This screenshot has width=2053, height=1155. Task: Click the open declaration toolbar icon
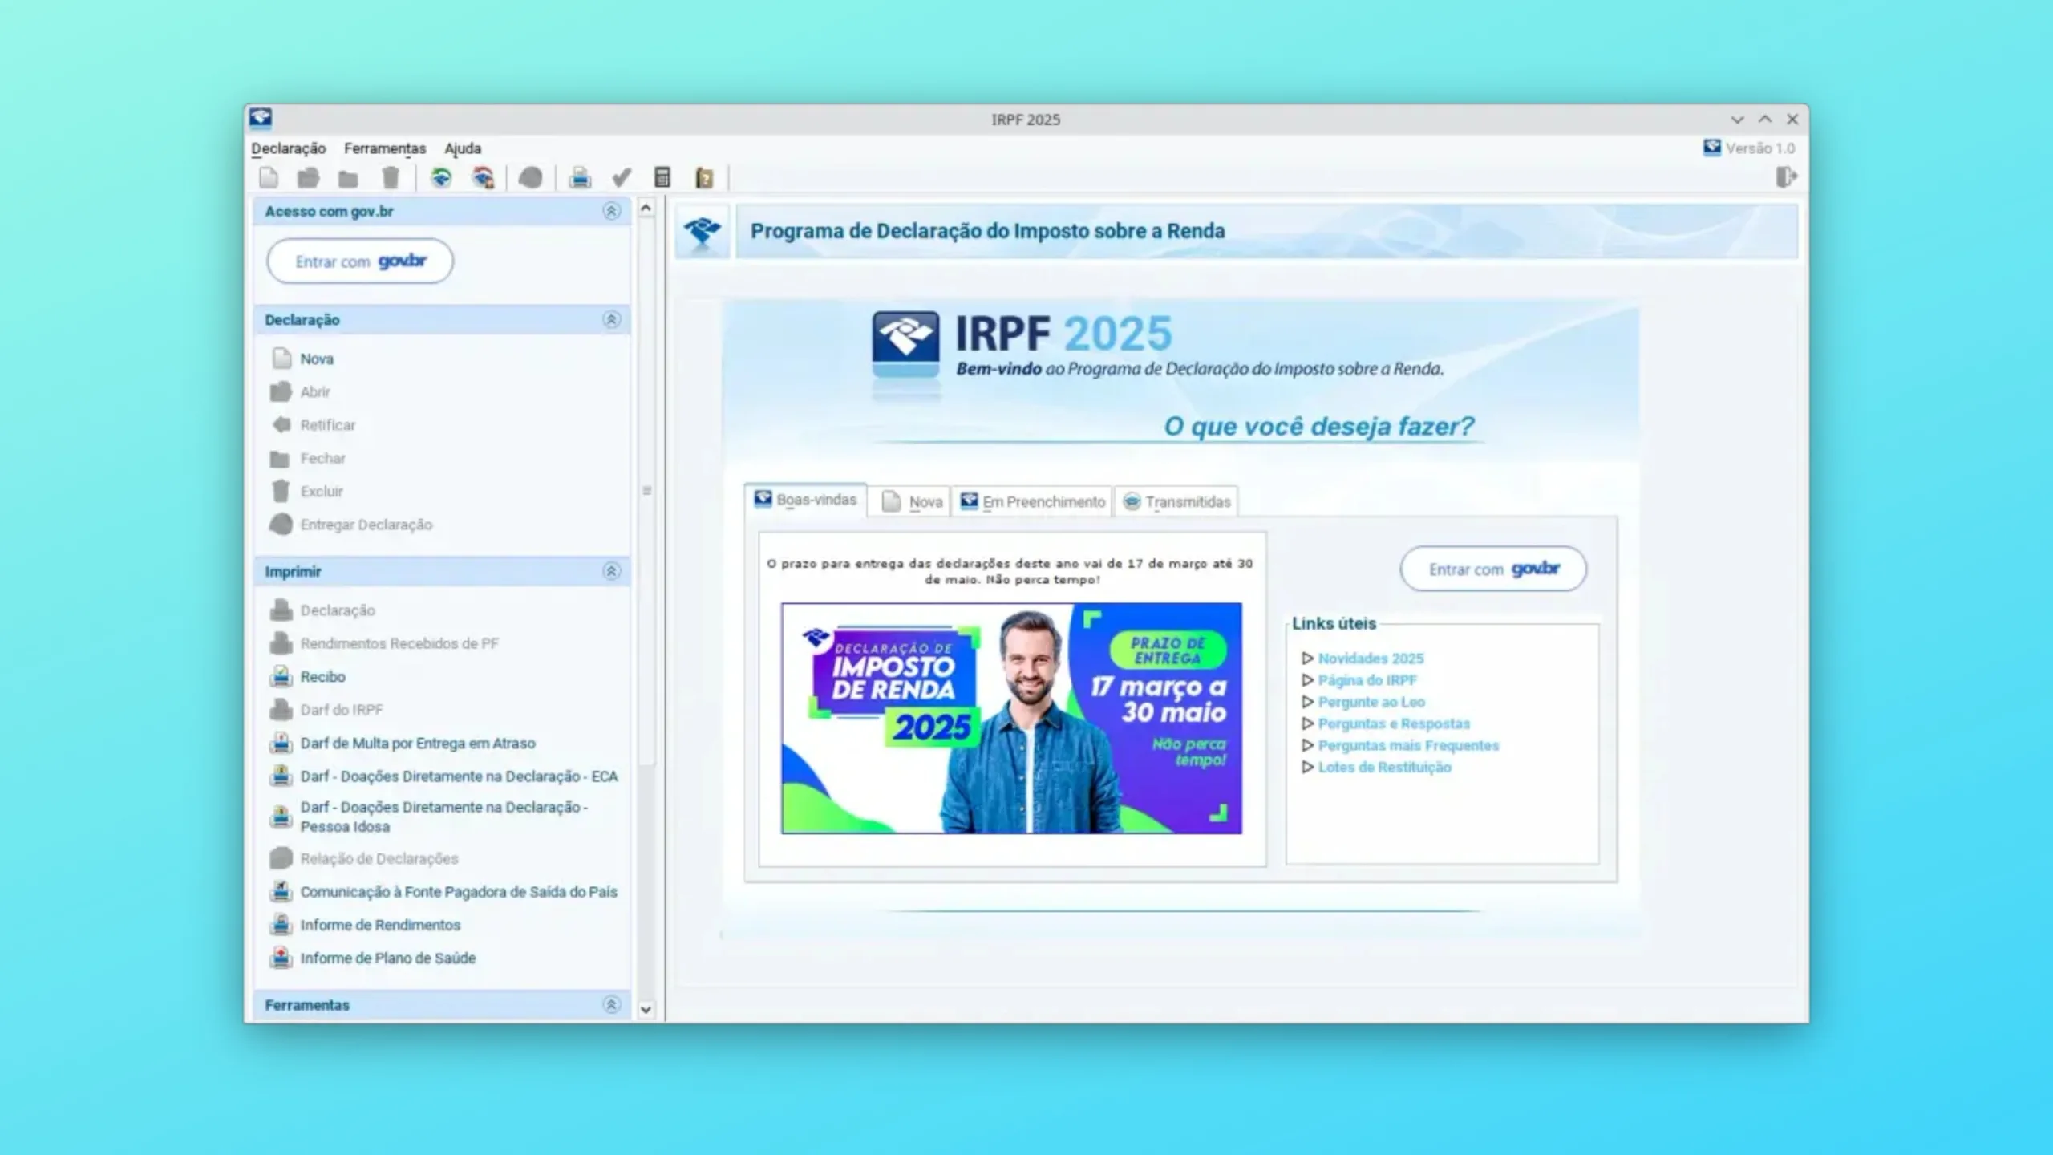308,177
